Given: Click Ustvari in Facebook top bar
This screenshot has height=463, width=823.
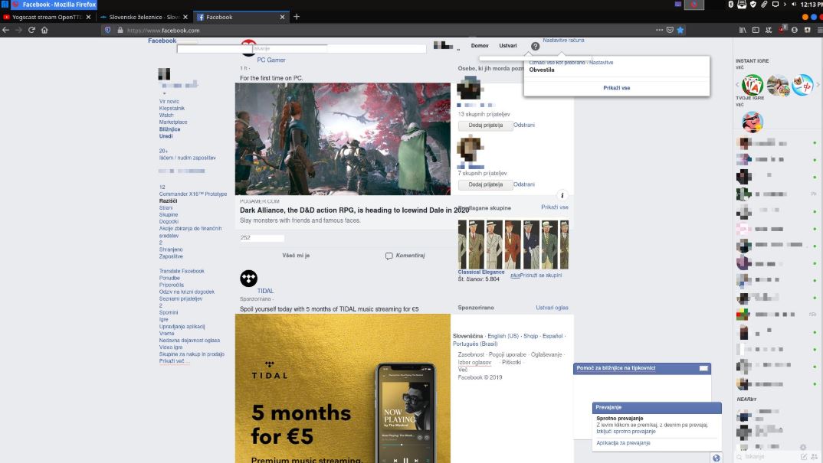Looking at the screenshot, I should (507, 46).
